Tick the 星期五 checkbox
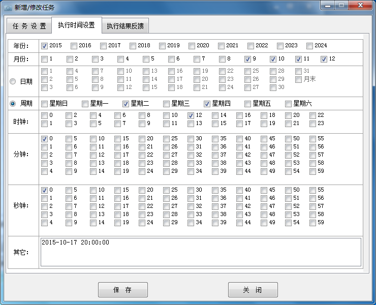This screenshot has height=305, width=376. pyautogui.click(x=247, y=104)
